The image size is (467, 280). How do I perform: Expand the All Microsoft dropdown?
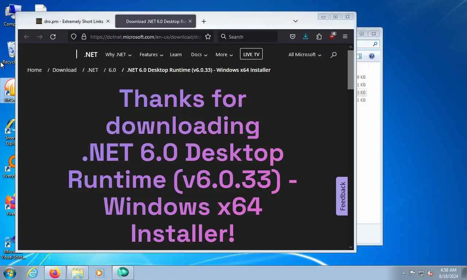coord(305,55)
